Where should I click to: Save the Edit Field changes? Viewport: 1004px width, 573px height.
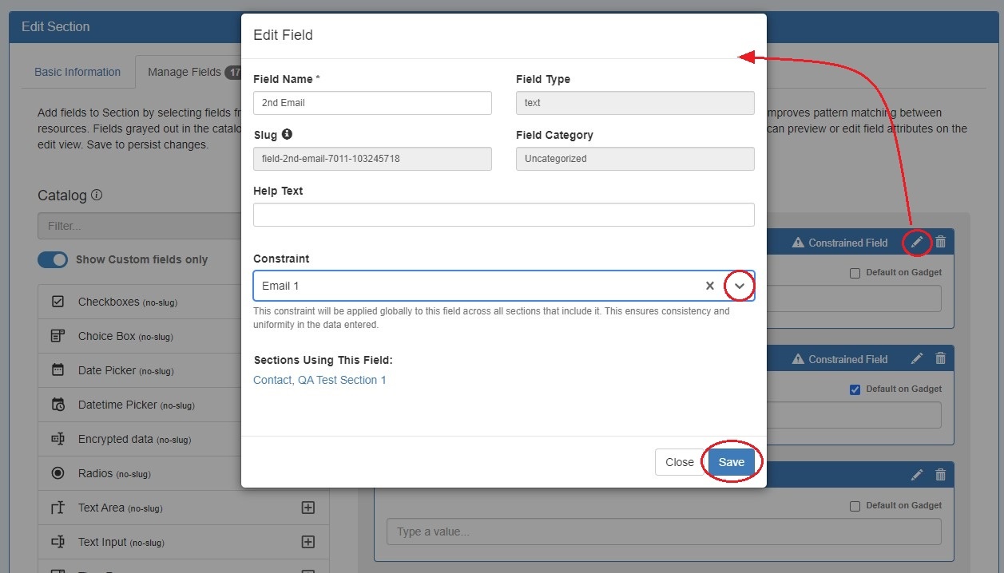pos(731,462)
